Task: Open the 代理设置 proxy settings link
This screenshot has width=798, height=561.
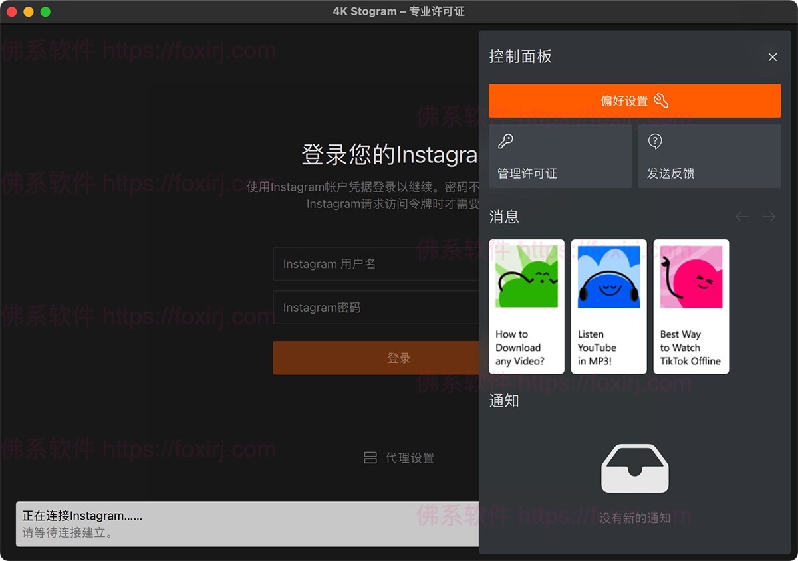Action: (410, 458)
